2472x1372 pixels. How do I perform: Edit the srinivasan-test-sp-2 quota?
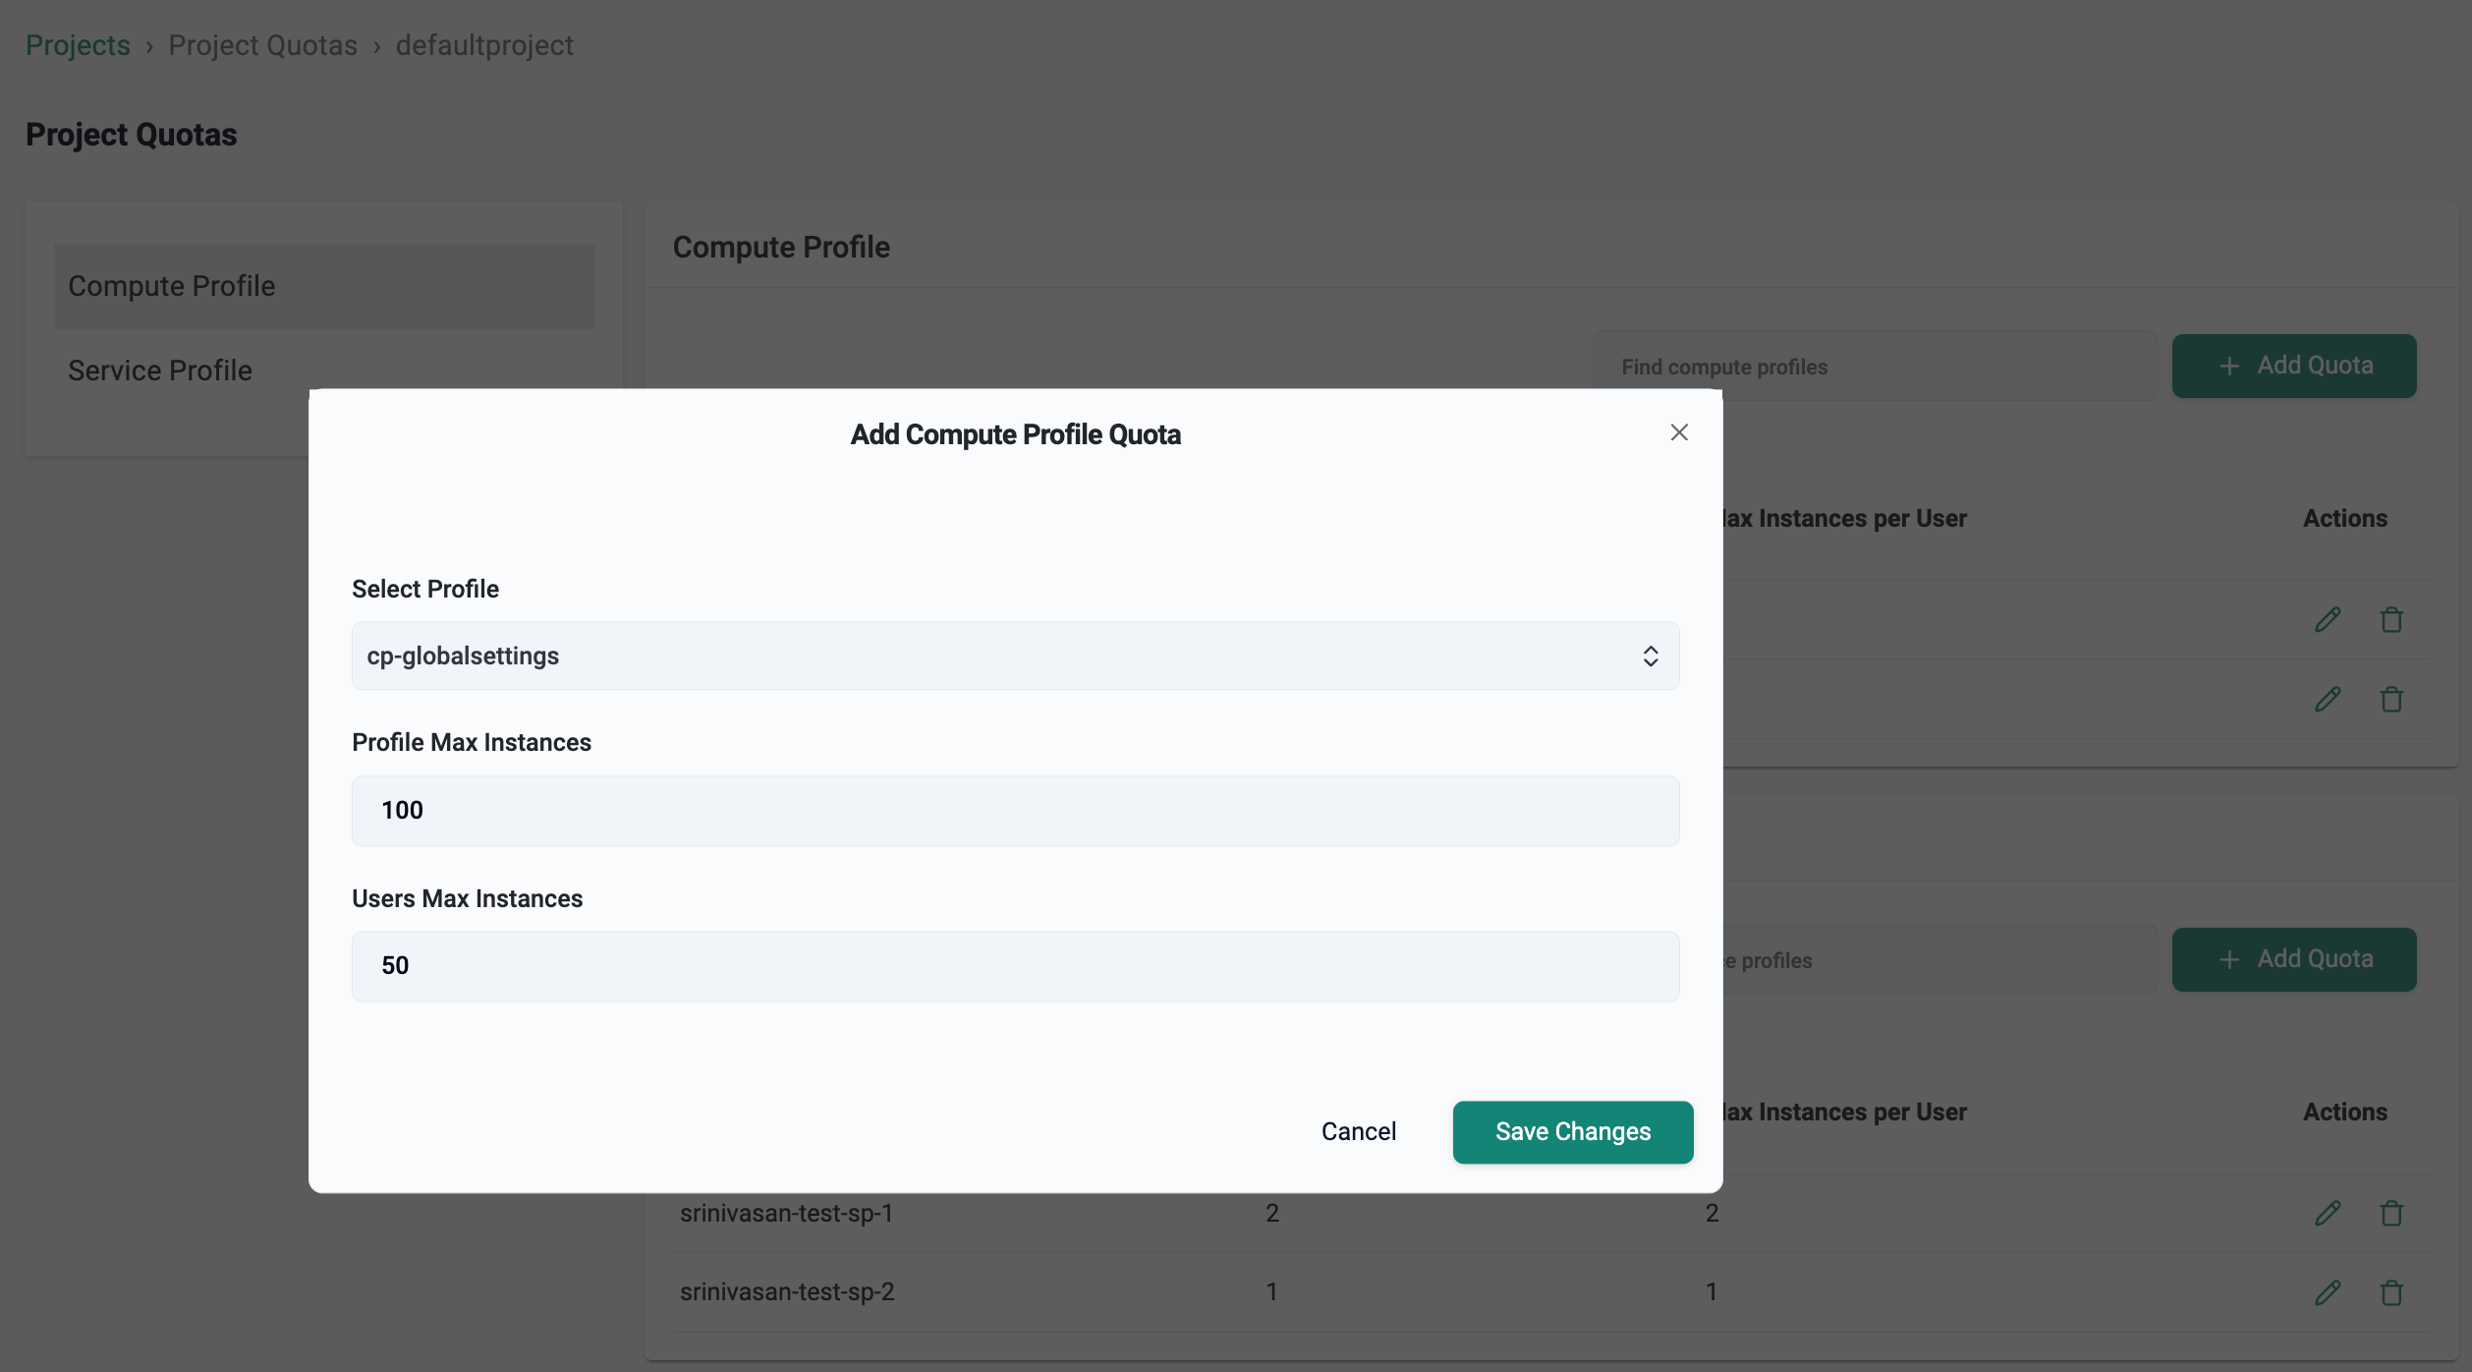[x=2327, y=1292]
